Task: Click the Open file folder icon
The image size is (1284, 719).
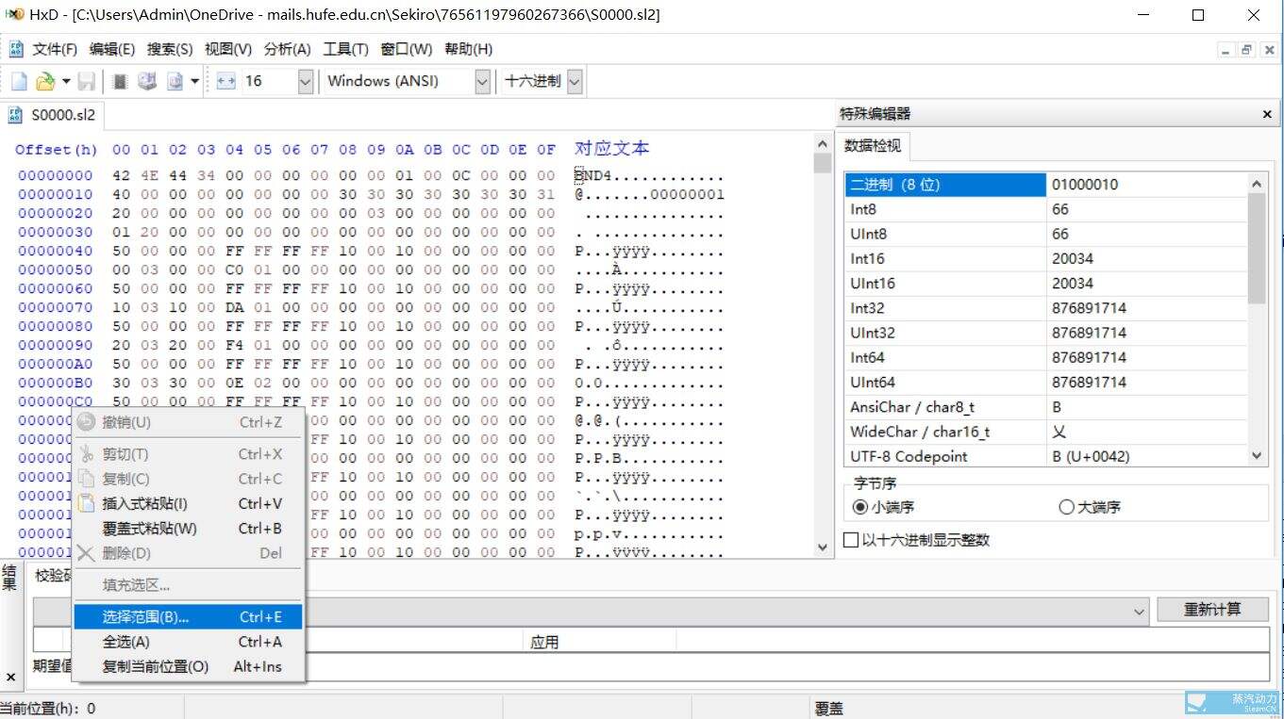Action: pos(44,82)
